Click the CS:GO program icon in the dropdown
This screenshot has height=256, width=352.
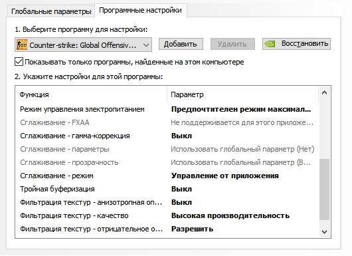click(22, 45)
